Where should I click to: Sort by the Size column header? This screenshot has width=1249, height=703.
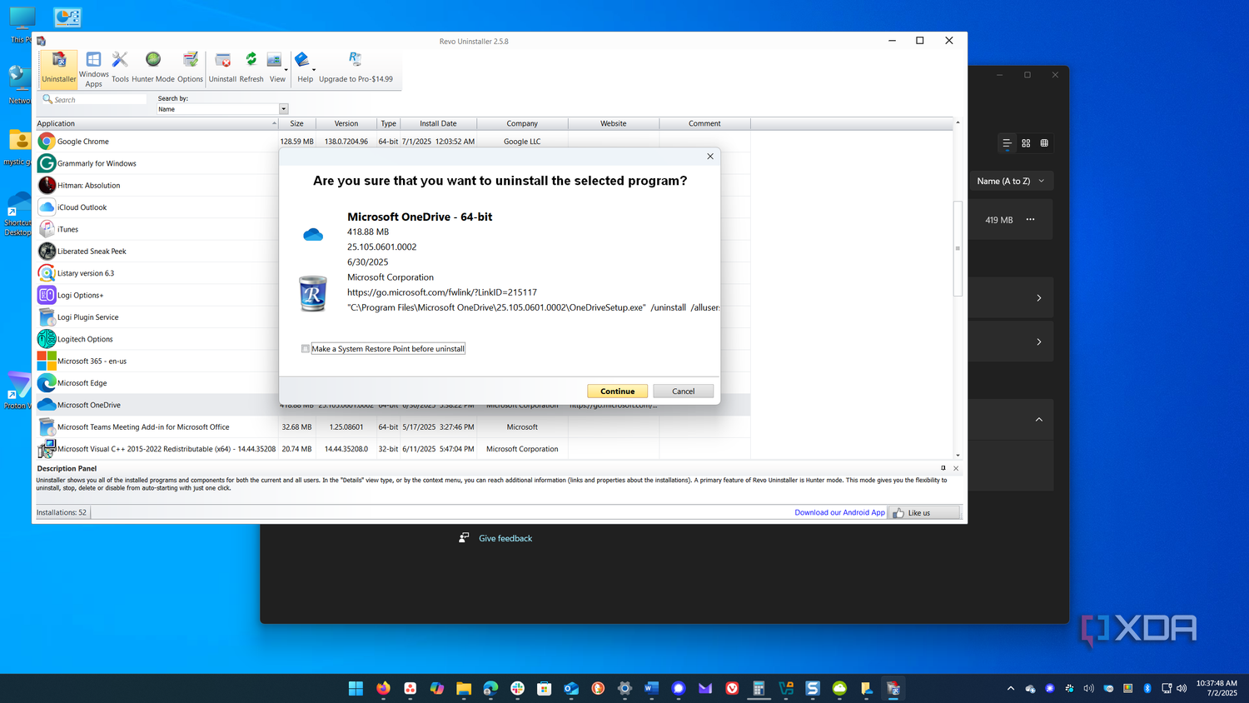pos(296,123)
